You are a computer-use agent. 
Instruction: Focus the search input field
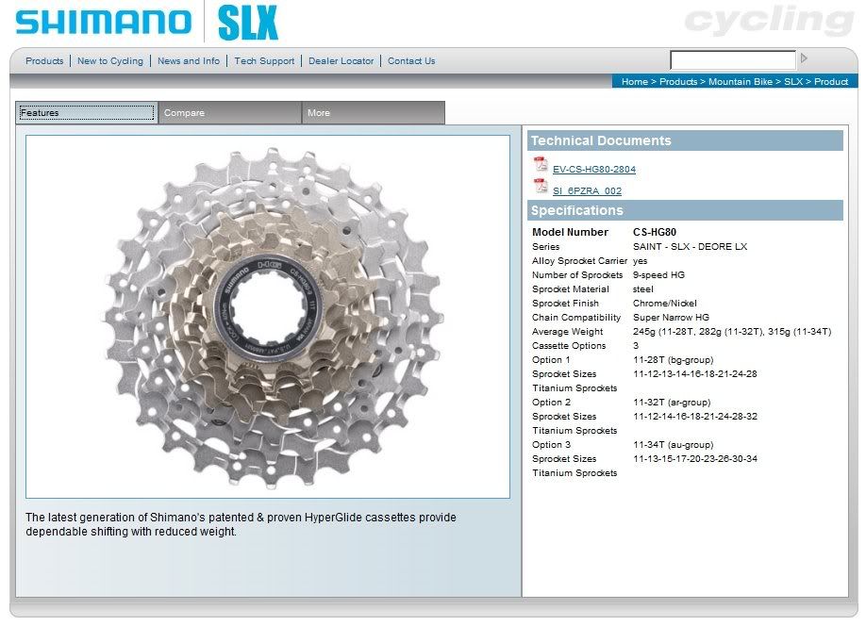[733, 59]
